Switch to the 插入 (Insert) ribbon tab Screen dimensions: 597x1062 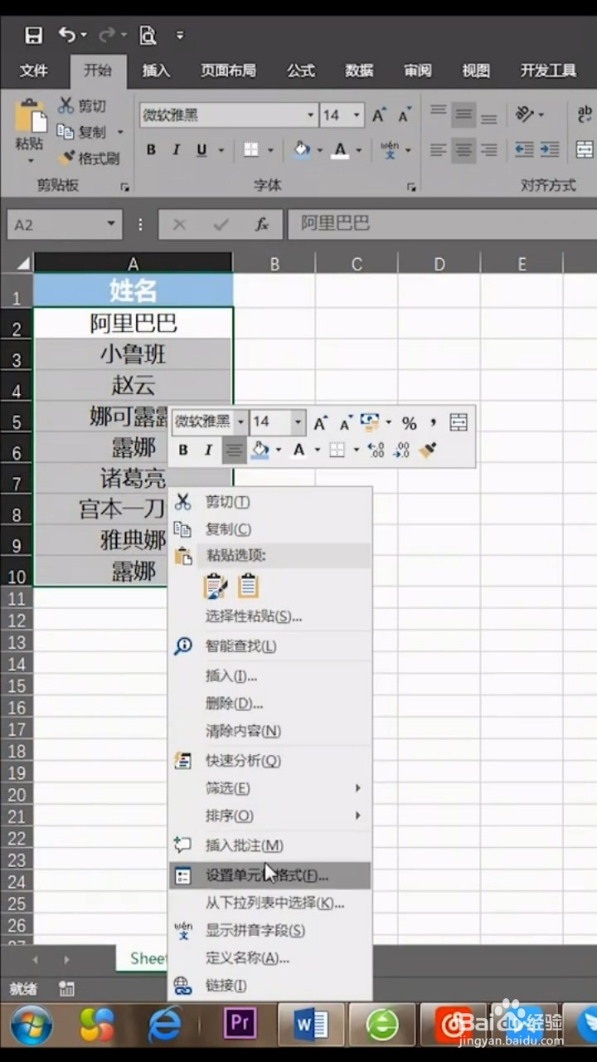click(156, 71)
